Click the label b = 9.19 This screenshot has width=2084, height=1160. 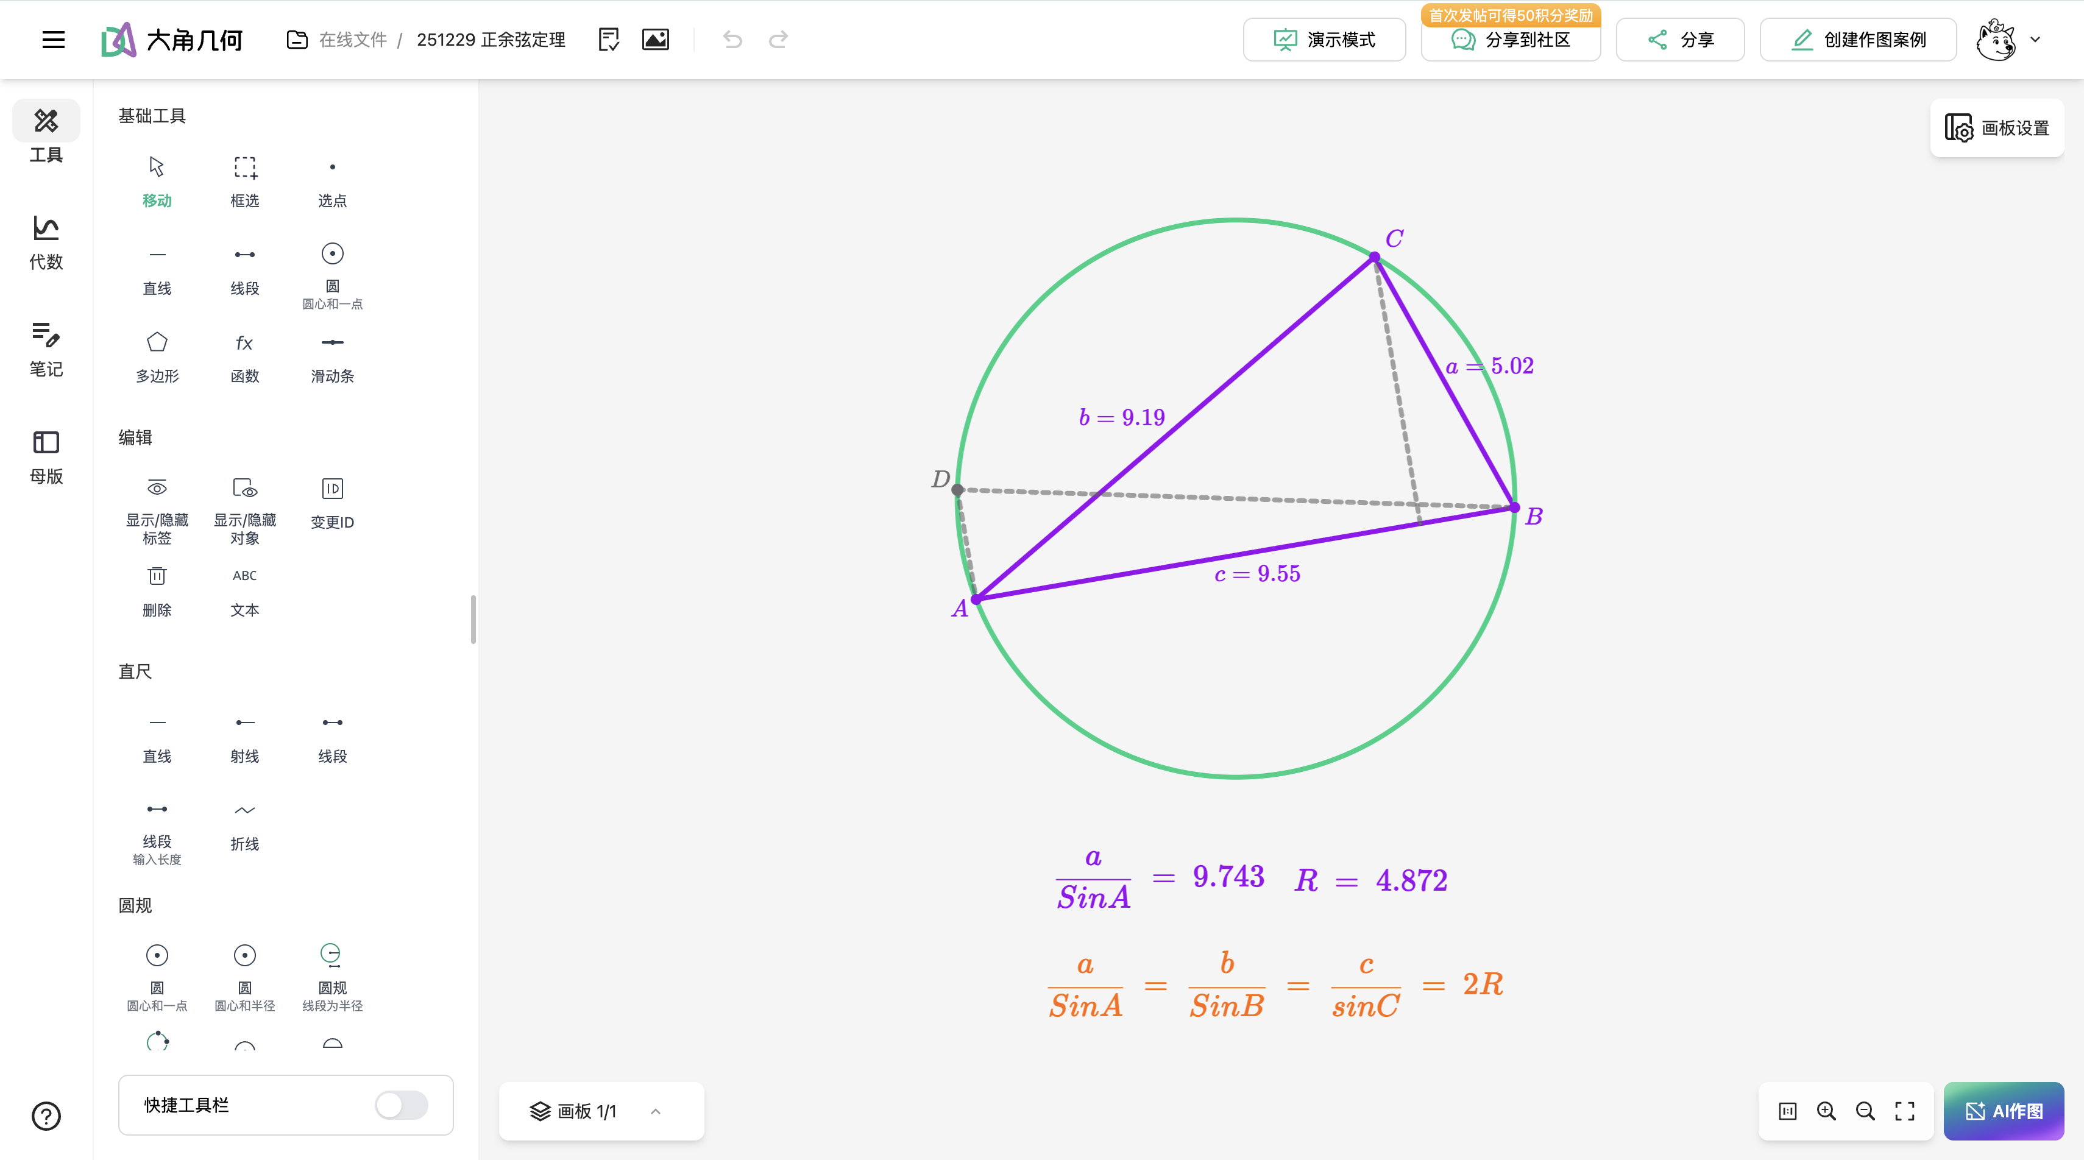[x=1121, y=417]
